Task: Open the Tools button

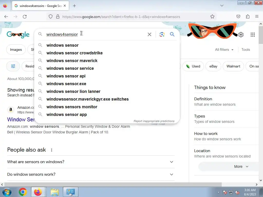Action: click(246, 50)
